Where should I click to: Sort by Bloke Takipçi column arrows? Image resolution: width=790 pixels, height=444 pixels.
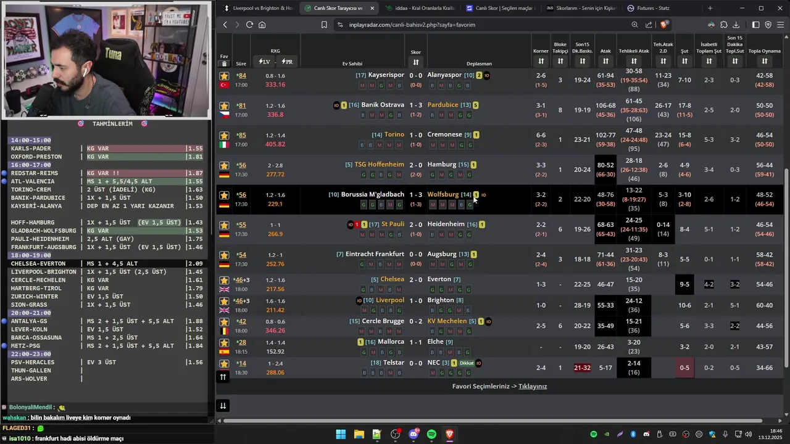tap(560, 61)
